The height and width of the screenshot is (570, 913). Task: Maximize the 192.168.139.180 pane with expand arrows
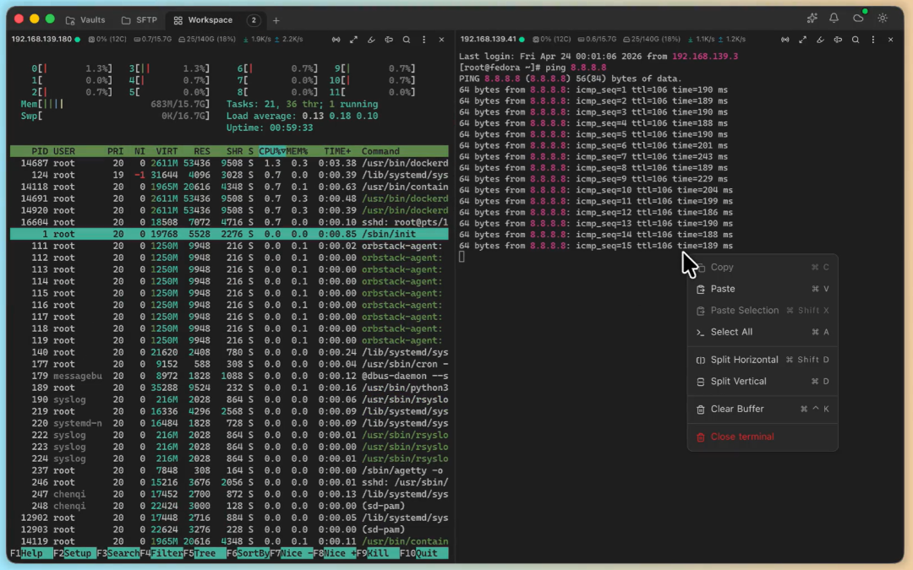(x=353, y=40)
